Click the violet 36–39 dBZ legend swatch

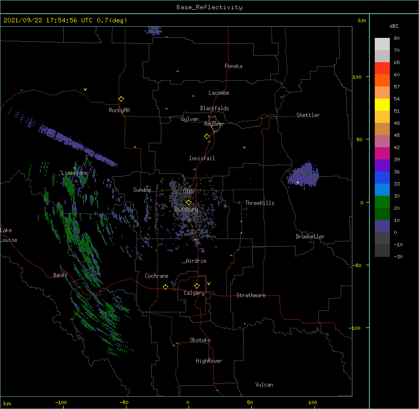[382, 166]
